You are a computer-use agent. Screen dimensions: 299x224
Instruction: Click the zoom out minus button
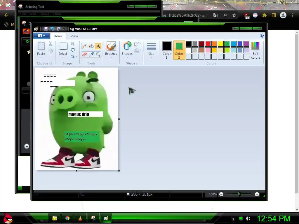point(221,194)
